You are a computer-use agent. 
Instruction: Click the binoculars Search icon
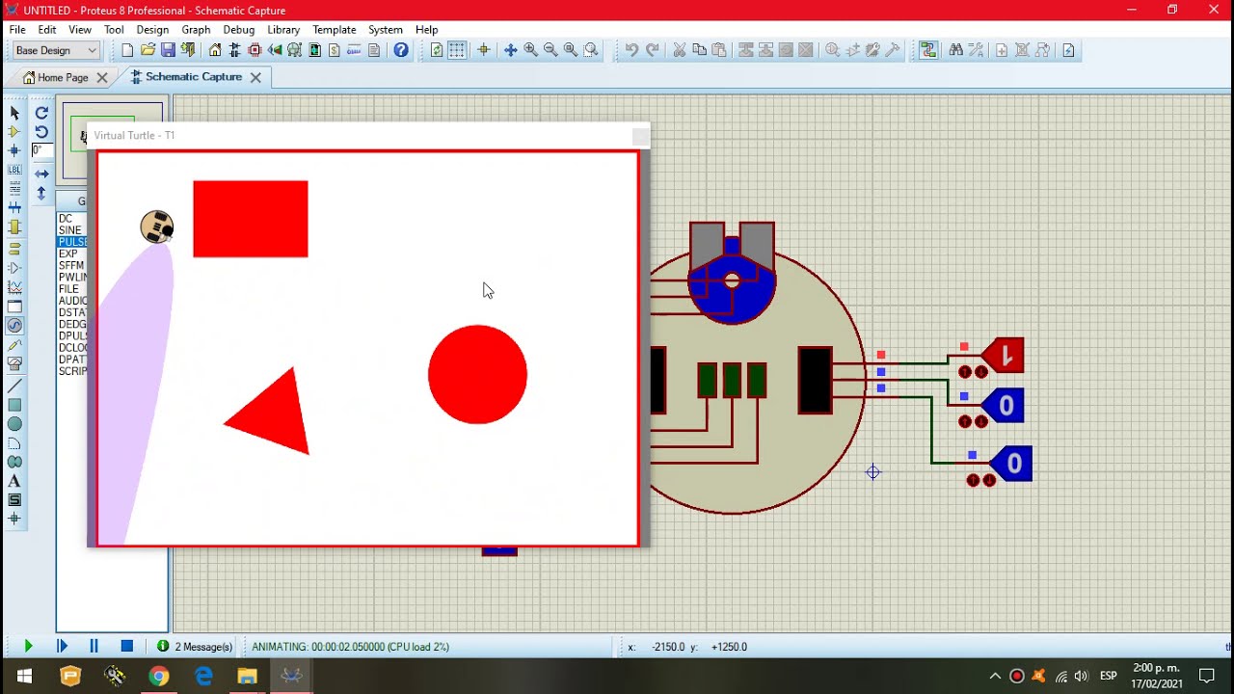point(955,50)
